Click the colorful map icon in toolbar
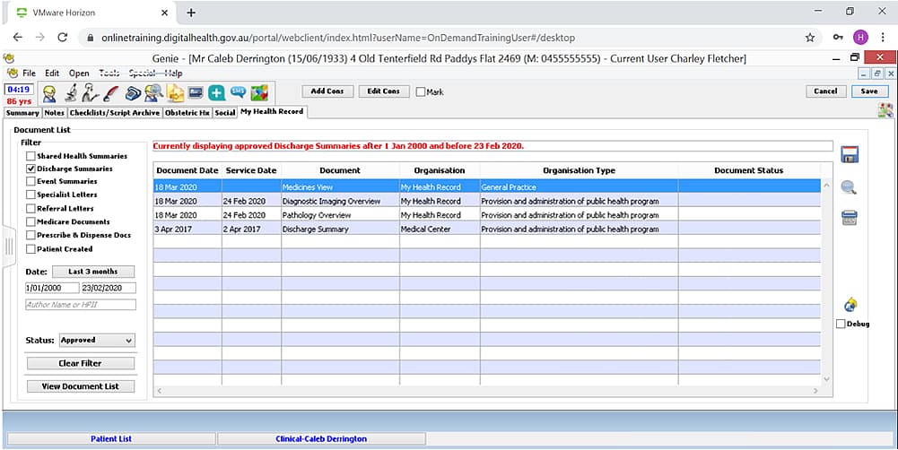Screen dimensions: 898x450 click(259, 92)
